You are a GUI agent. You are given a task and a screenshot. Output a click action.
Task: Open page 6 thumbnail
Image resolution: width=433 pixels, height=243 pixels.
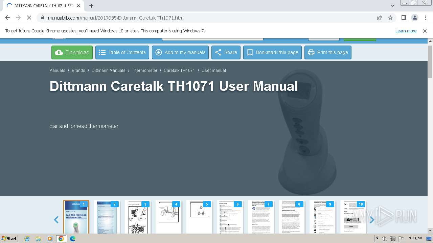tap(230, 217)
